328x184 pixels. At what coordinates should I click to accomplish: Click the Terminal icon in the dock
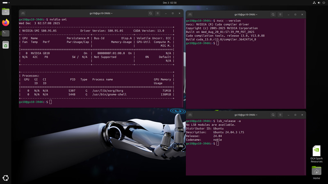click(6, 34)
